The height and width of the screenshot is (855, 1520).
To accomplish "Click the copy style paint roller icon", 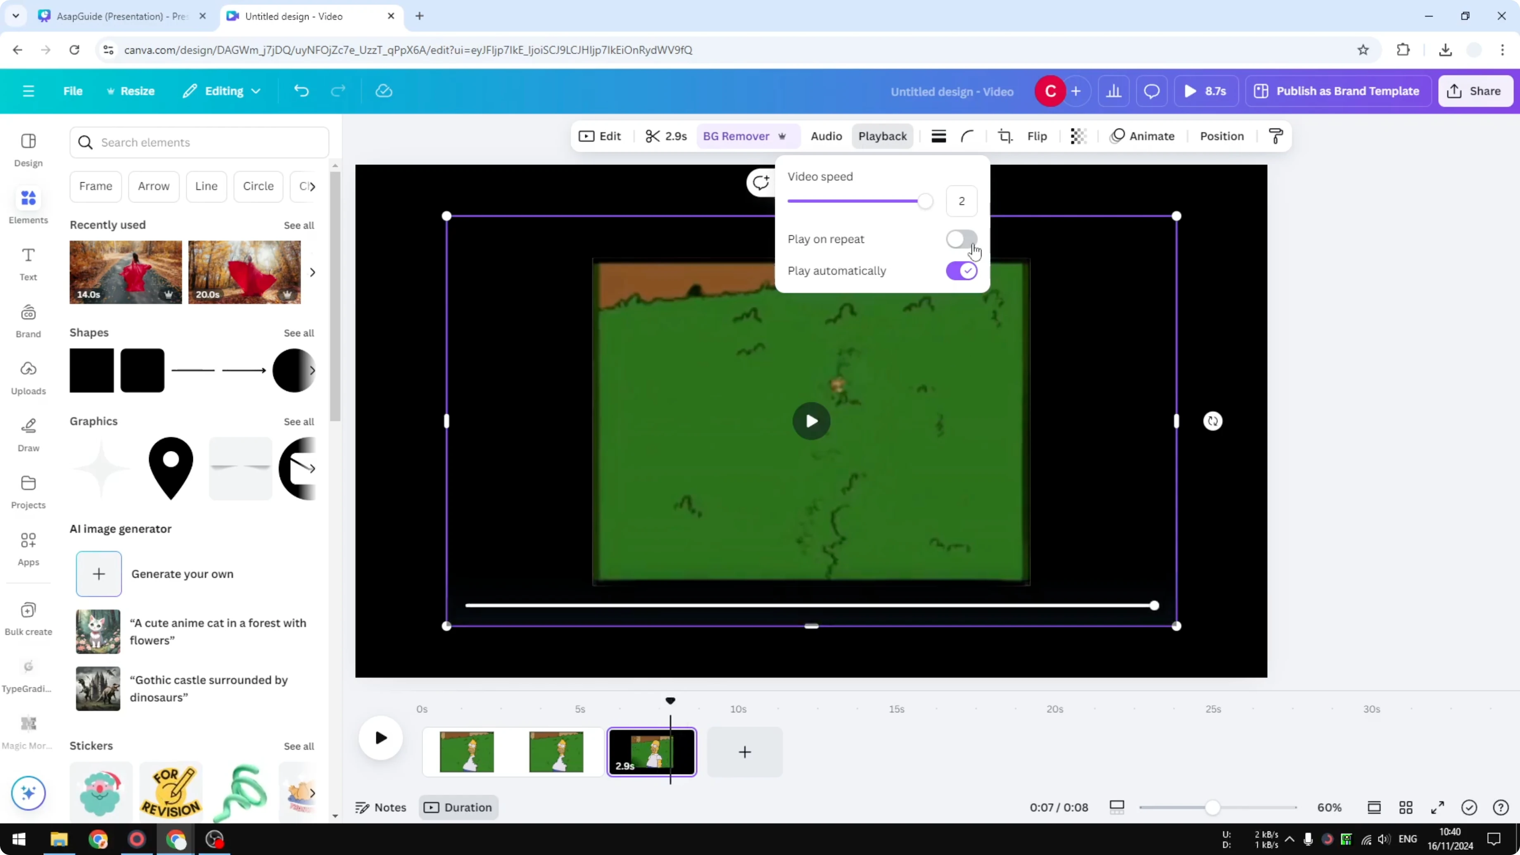I will click(1276, 136).
